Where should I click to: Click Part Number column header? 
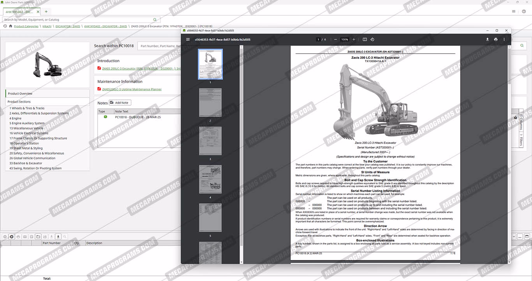[x=51, y=243]
